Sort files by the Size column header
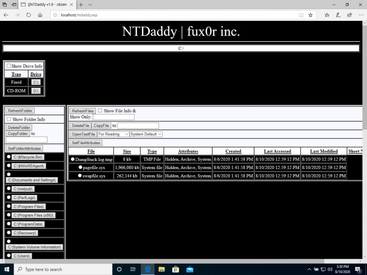 127,151
